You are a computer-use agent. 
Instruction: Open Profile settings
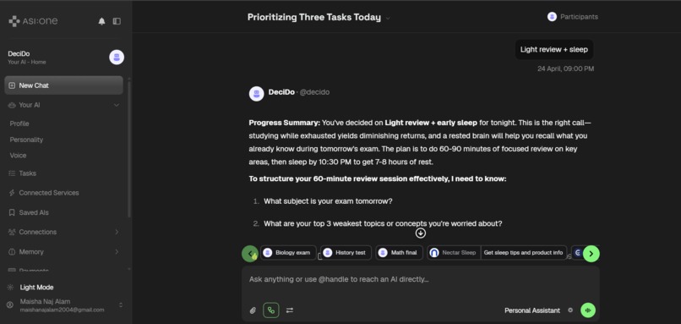(19, 124)
